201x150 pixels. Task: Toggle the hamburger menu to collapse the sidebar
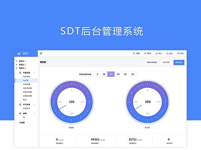pyautogui.click(x=41, y=53)
